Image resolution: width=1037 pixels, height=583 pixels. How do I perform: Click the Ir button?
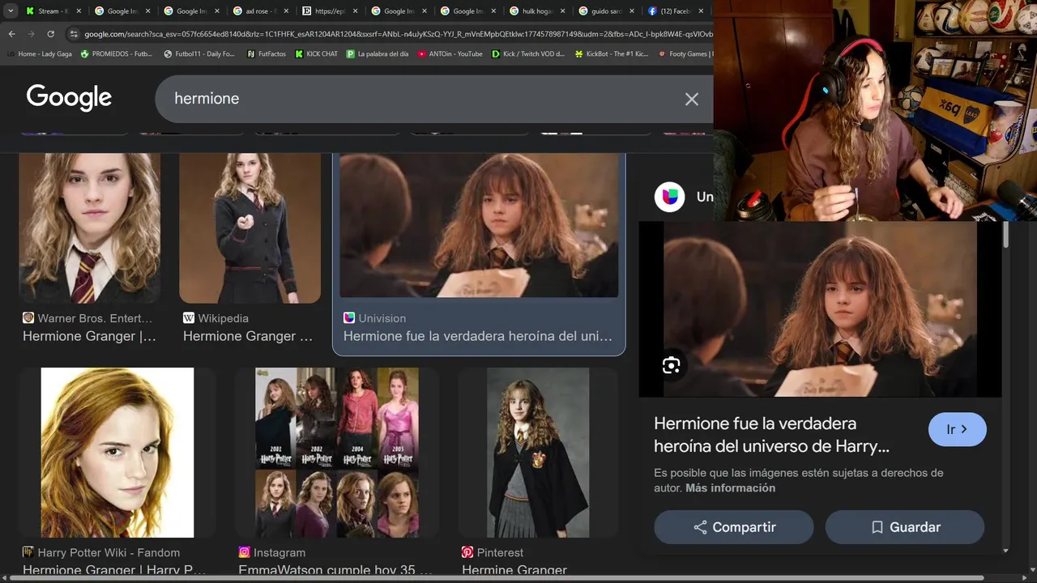(x=957, y=430)
